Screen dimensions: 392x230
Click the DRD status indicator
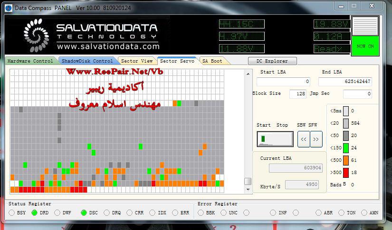pyautogui.click(x=35, y=213)
